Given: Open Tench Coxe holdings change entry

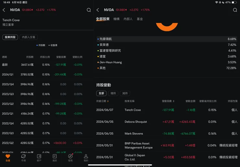Looking at the screenshot, I should pyautogui.click(x=167, y=110).
